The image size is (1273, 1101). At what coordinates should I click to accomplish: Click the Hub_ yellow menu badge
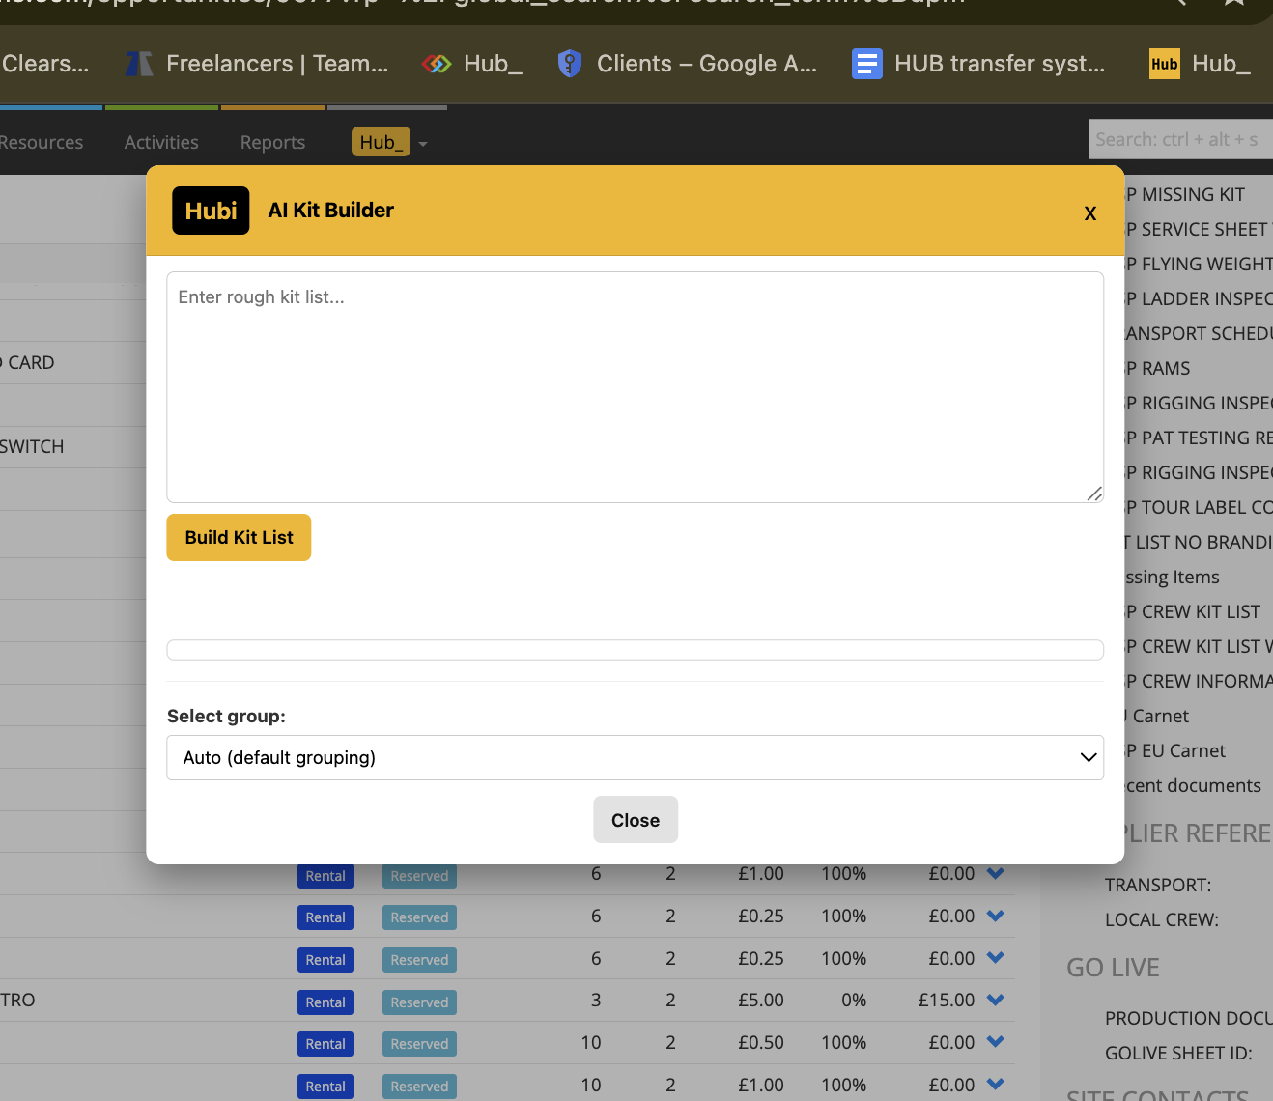pos(381,142)
